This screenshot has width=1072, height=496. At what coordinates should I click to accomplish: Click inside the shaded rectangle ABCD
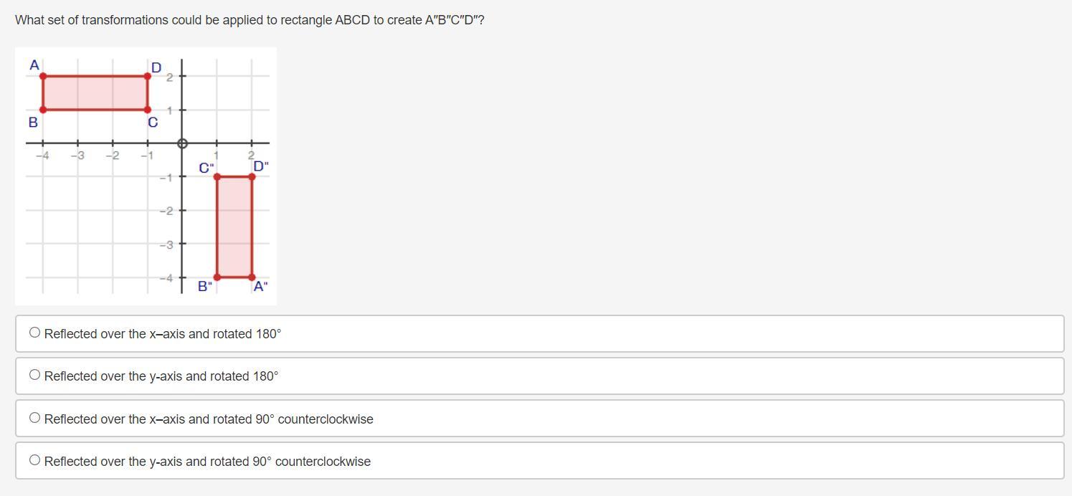[95, 92]
